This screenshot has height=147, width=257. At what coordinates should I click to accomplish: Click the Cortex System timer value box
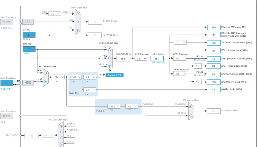[214, 43]
